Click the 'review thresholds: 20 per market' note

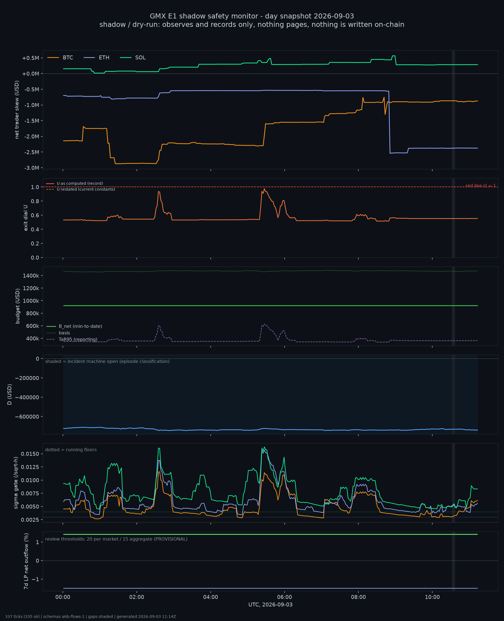pos(116,539)
